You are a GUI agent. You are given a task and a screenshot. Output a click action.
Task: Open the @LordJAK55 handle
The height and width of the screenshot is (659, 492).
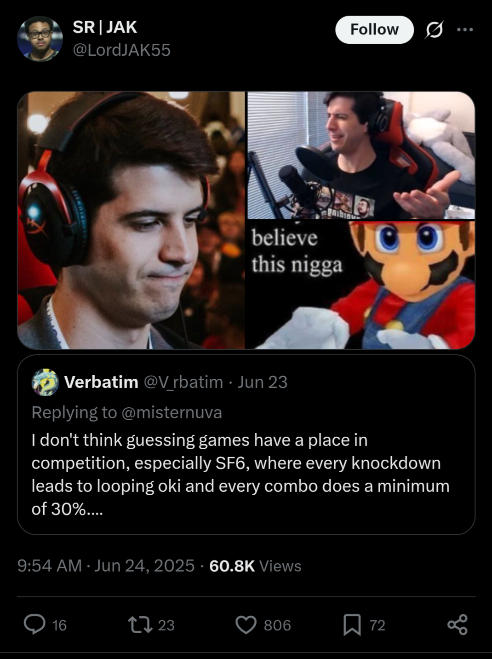(121, 50)
